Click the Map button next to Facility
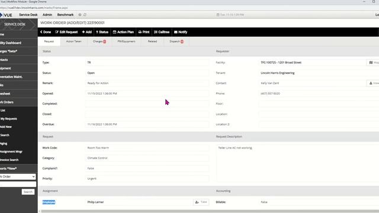 click(x=373, y=63)
